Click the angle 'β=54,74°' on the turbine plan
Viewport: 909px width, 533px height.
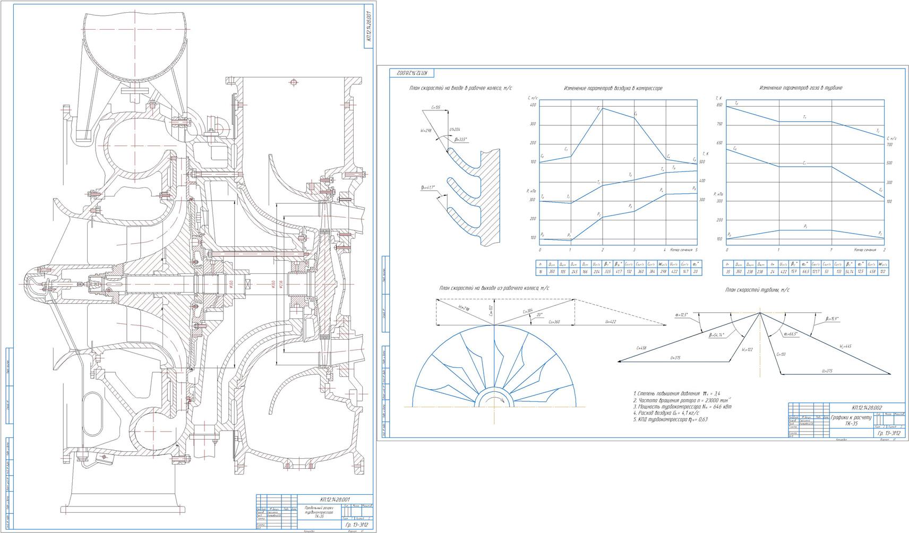coord(717,335)
